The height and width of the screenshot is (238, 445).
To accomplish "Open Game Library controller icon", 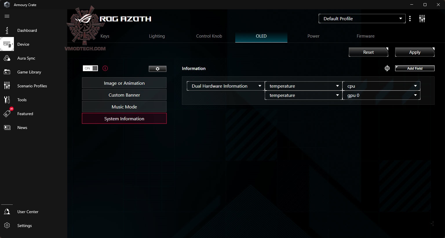I will (x=7, y=72).
